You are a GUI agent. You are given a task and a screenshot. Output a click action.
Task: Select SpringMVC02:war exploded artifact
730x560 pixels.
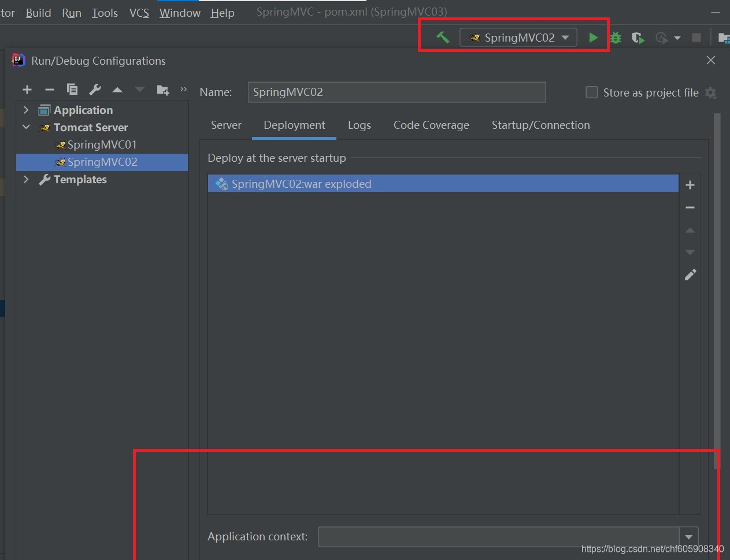pos(443,184)
